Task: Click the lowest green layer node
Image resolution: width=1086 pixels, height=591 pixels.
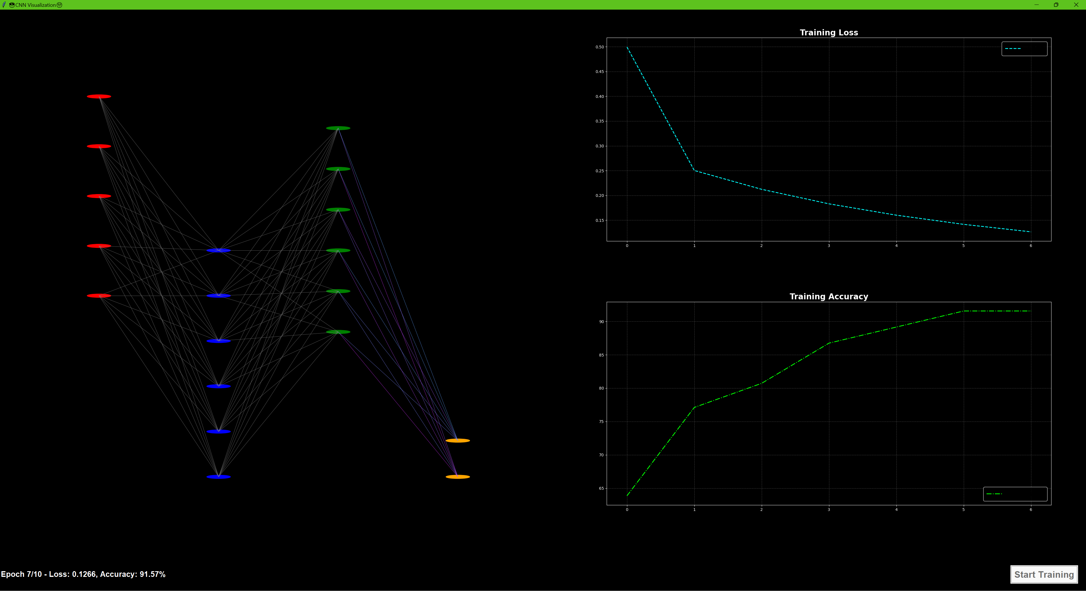Action: click(338, 332)
